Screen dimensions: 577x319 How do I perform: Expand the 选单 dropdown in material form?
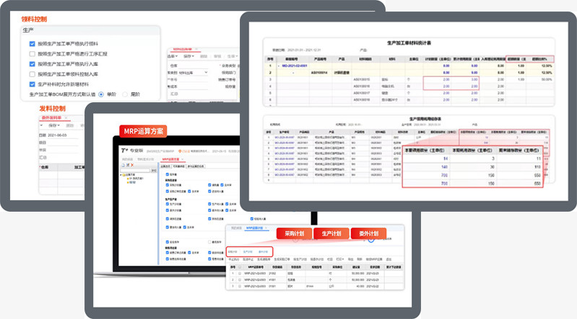173,55
